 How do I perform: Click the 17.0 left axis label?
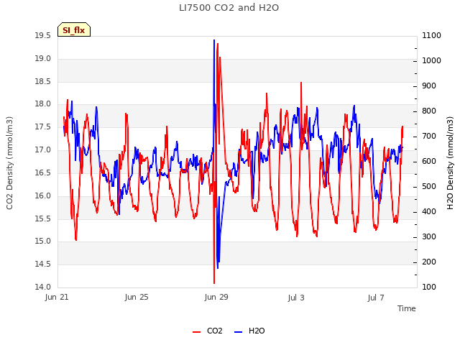click(43, 150)
